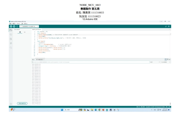Viewport: 180px width, 135px height.
Task: Open the line ending dropdown
Action: [x=155, y=62]
